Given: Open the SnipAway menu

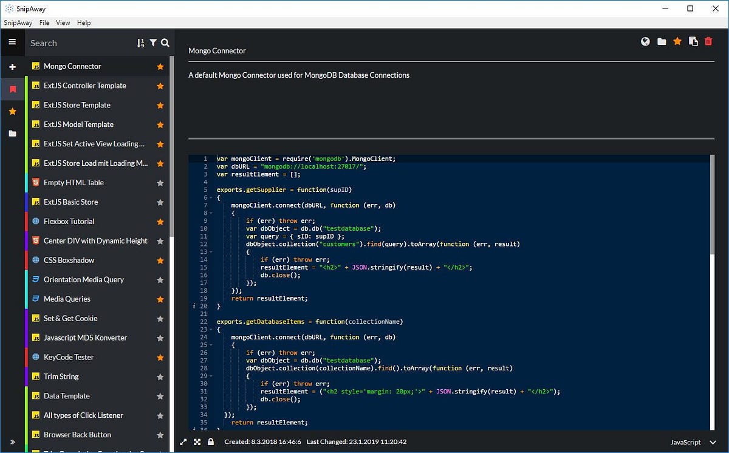Looking at the screenshot, I should (18, 22).
